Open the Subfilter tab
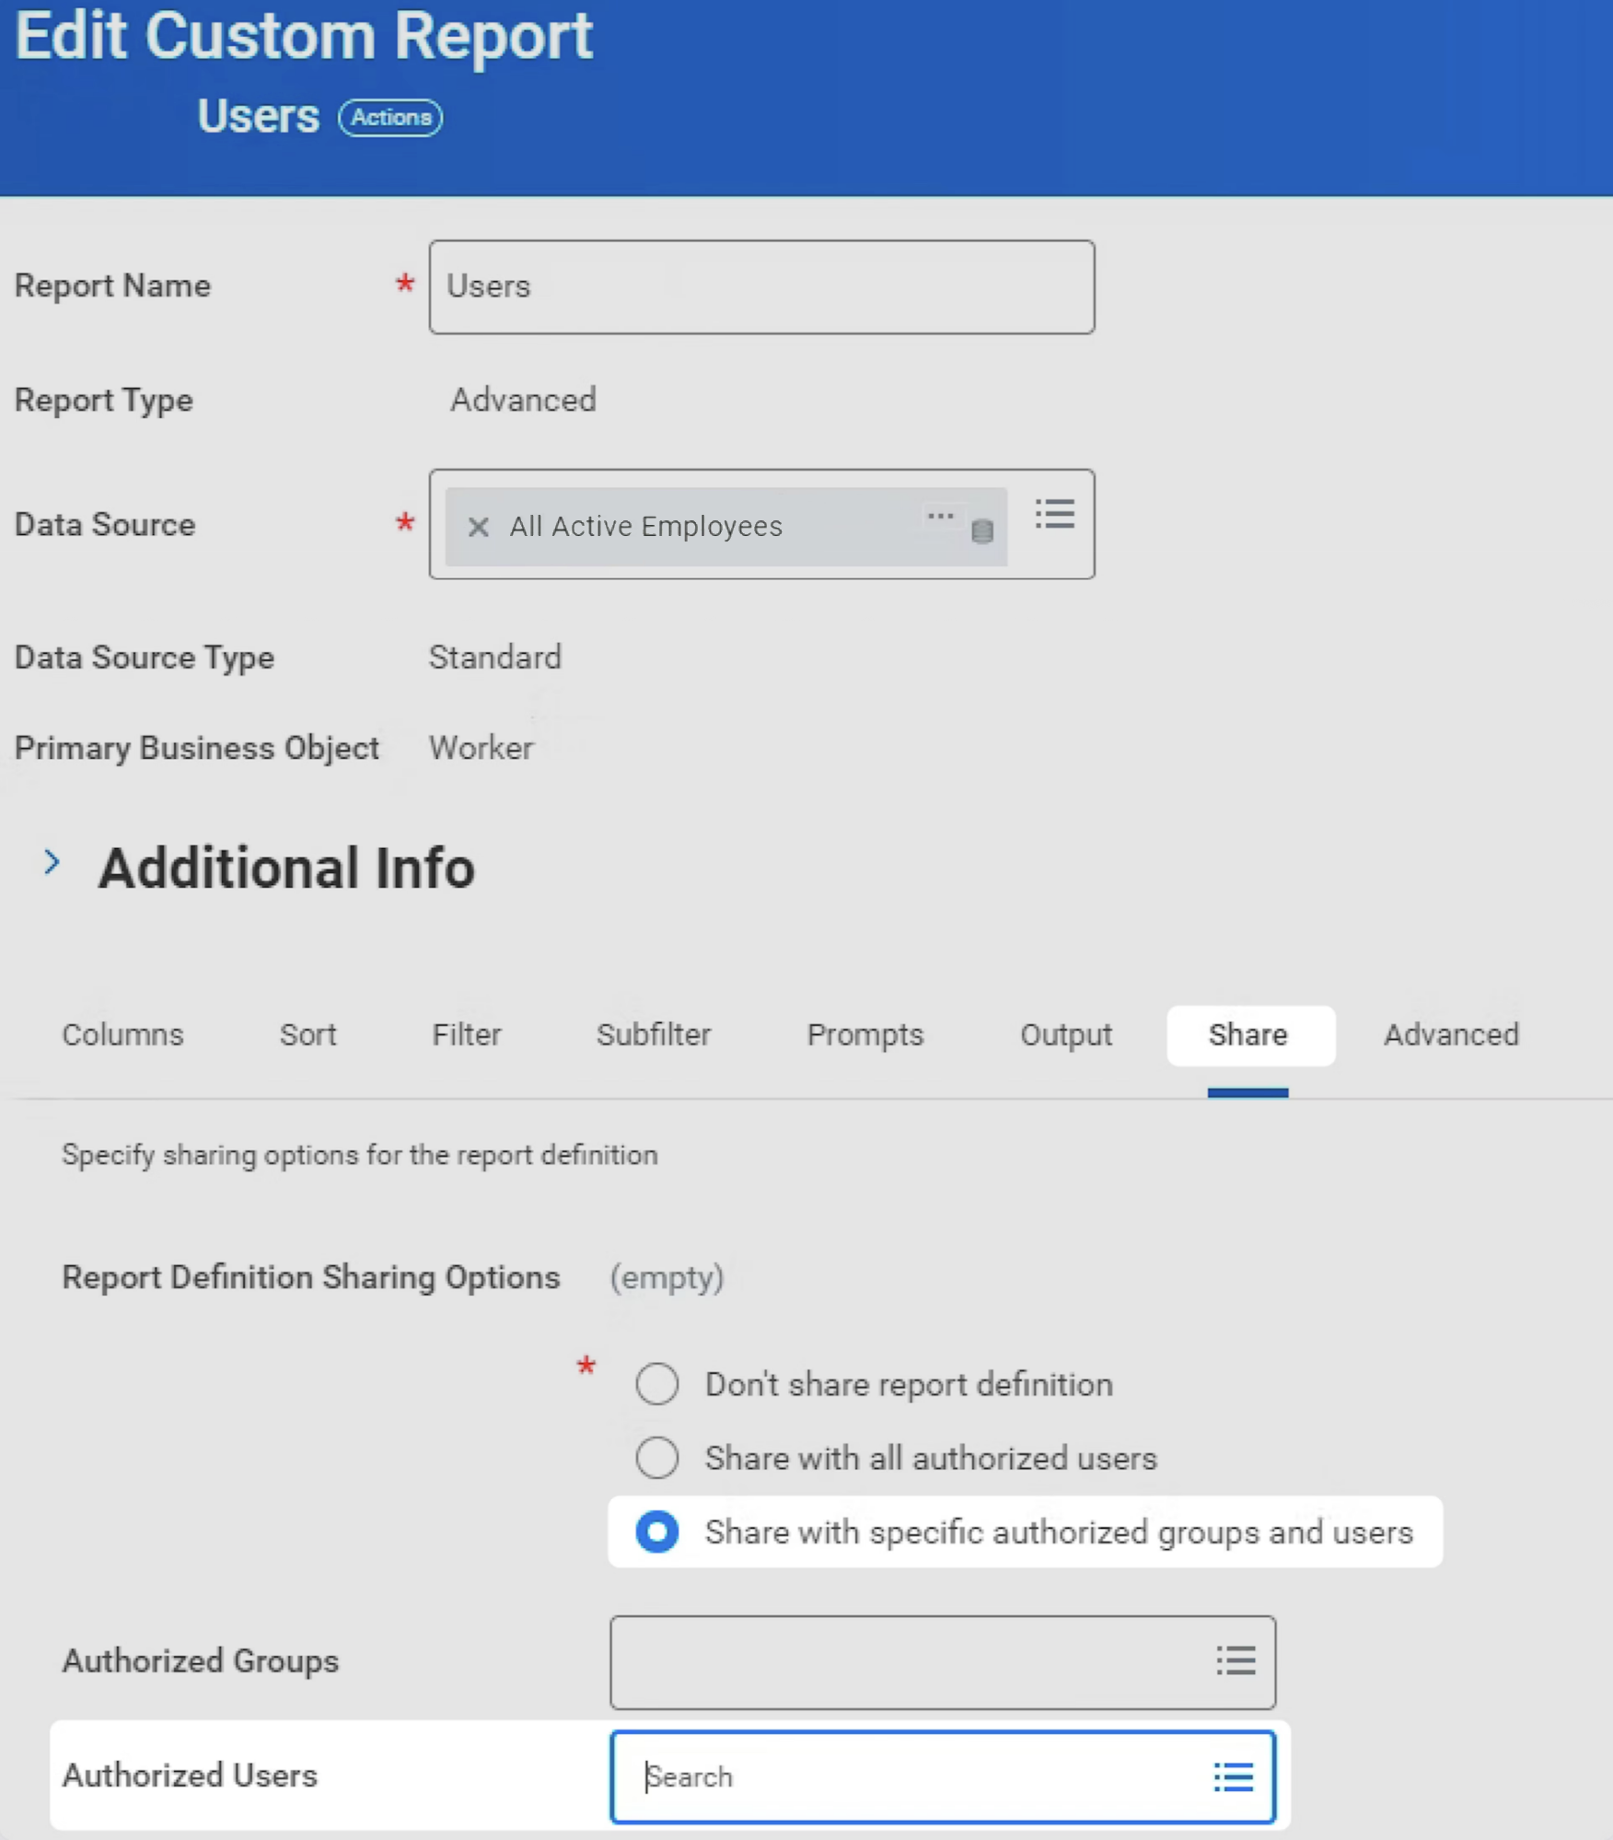Viewport: 1613px width, 1840px height. tap(654, 1034)
